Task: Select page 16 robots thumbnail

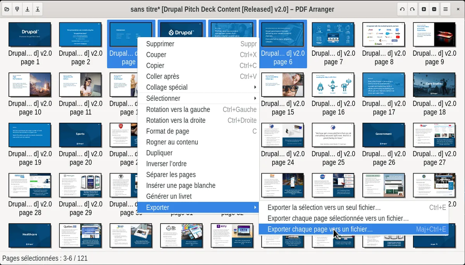Action: 333,84
